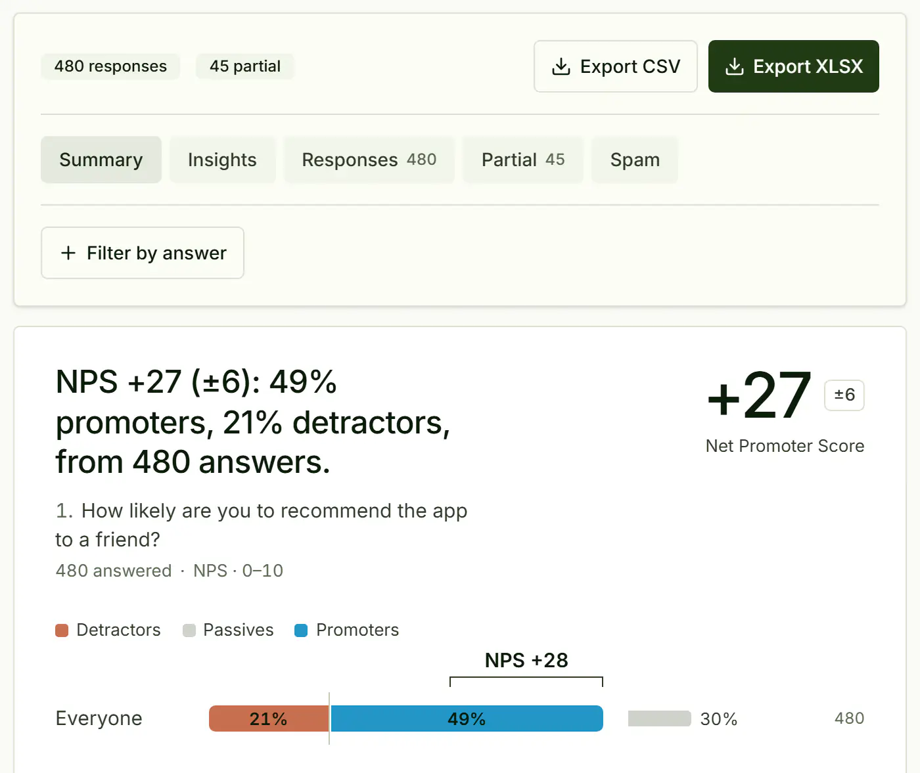Go to the Spam tab
This screenshot has height=773, width=920.
click(x=635, y=160)
